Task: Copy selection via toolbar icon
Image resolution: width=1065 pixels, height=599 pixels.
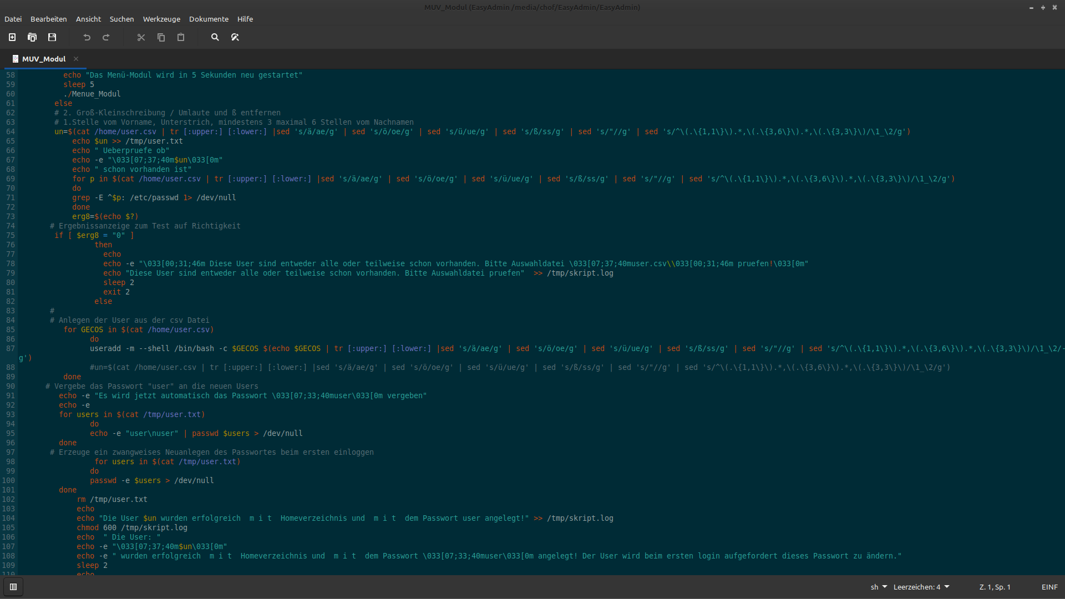Action: (x=161, y=37)
